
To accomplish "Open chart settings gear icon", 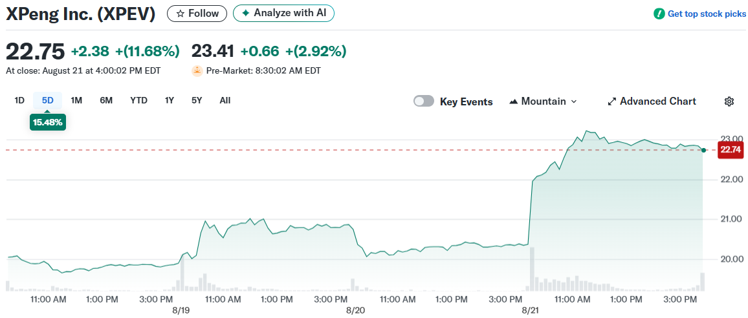I will click(729, 101).
